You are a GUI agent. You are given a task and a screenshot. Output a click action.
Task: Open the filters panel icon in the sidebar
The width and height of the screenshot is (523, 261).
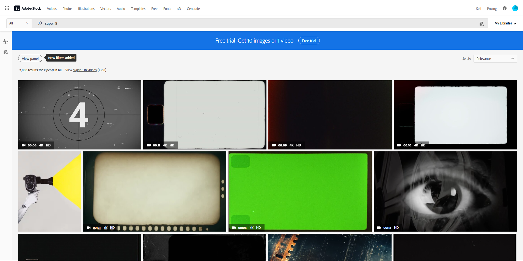(x=6, y=41)
